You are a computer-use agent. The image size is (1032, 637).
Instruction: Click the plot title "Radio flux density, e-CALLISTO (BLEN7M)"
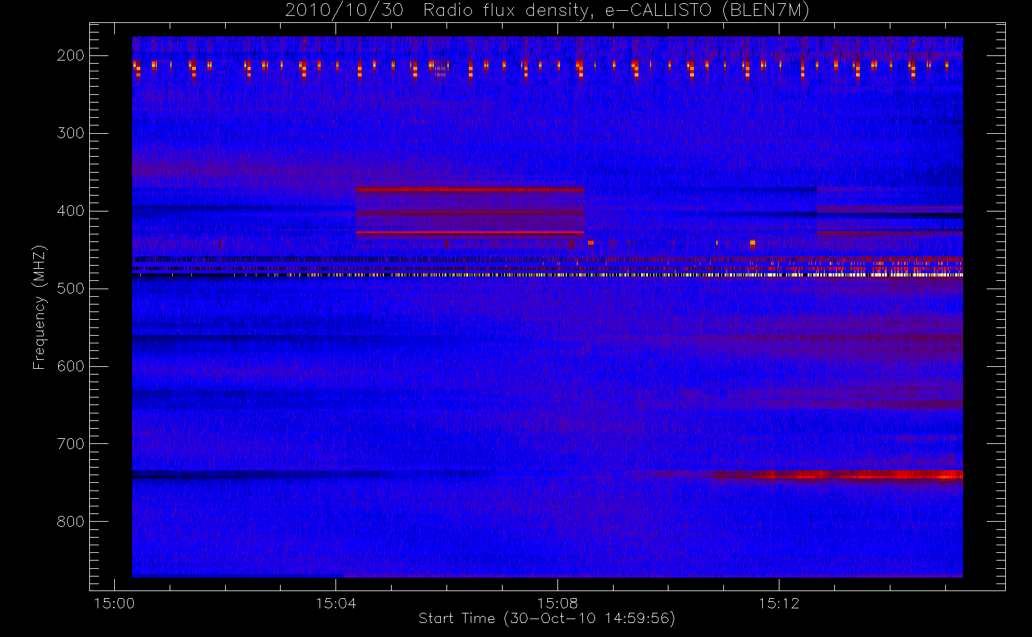click(x=616, y=10)
